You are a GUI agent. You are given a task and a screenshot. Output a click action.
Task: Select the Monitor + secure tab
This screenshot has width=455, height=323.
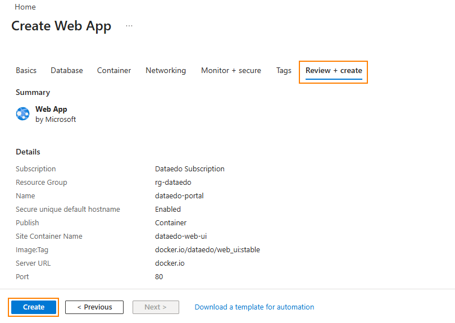tap(231, 71)
